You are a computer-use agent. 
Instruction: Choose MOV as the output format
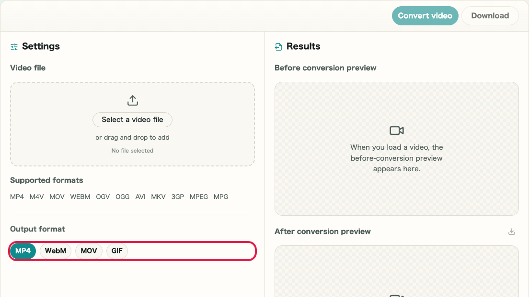tap(89, 251)
